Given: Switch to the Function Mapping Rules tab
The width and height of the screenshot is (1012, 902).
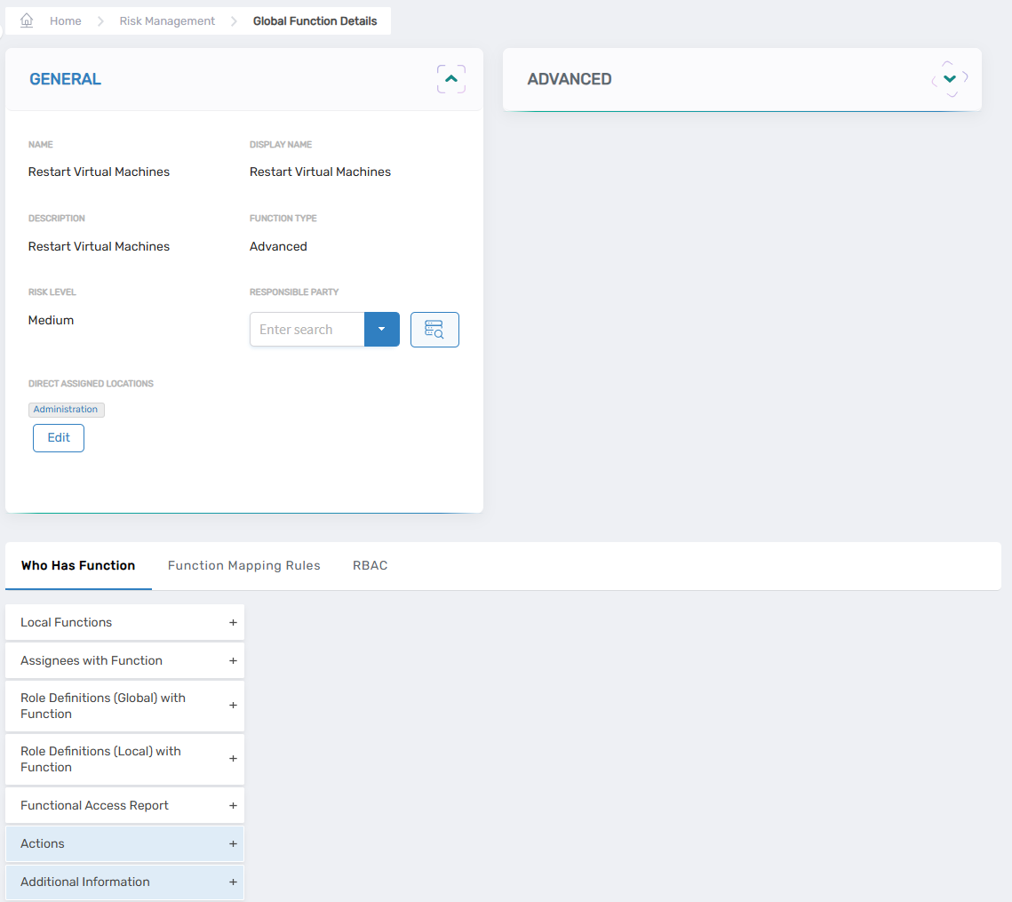Looking at the screenshot, I should (243, 565).
